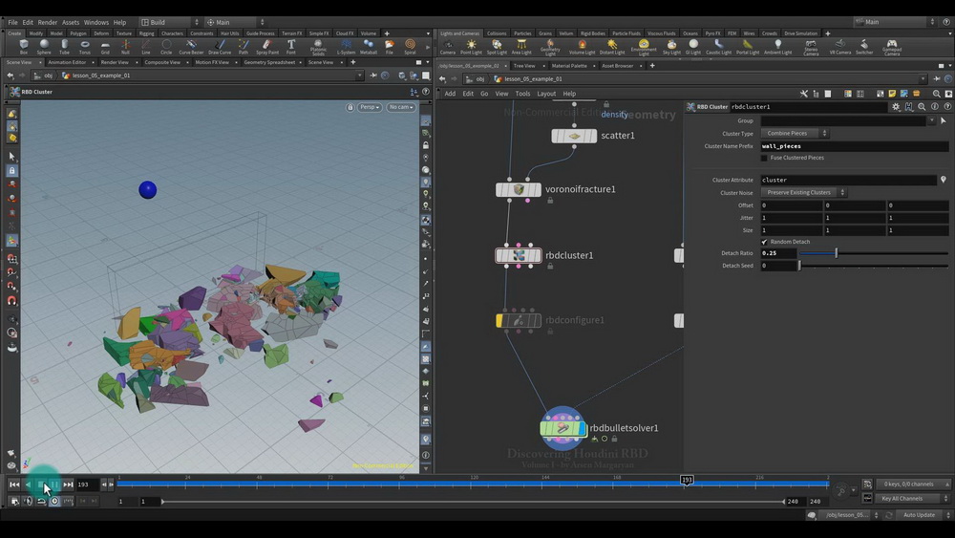Add a Volume Light from shelf

[582, 47]
